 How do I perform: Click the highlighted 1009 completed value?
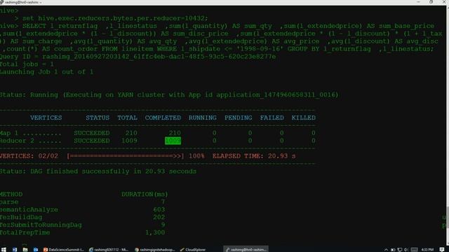pos(173,141)
